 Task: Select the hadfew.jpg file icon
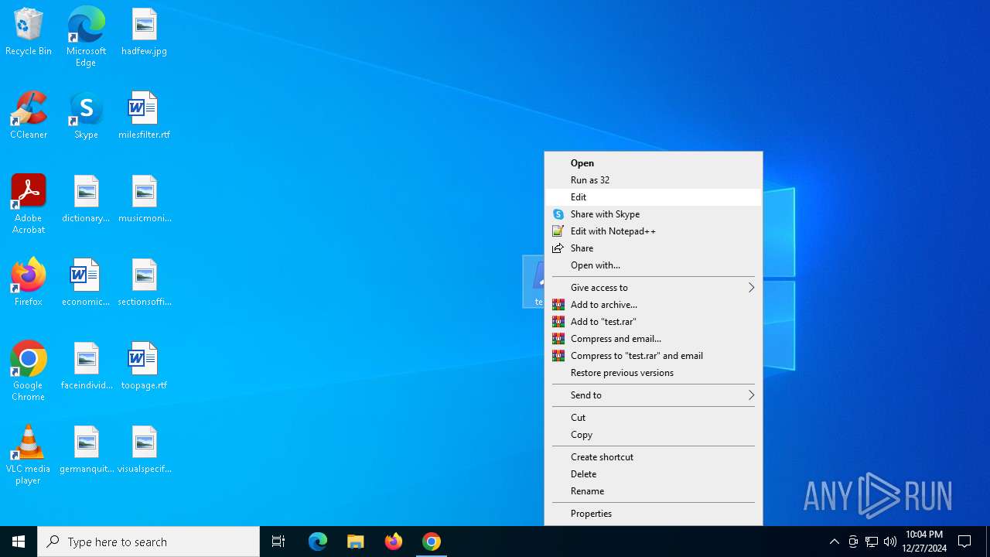tap(144, 32)
